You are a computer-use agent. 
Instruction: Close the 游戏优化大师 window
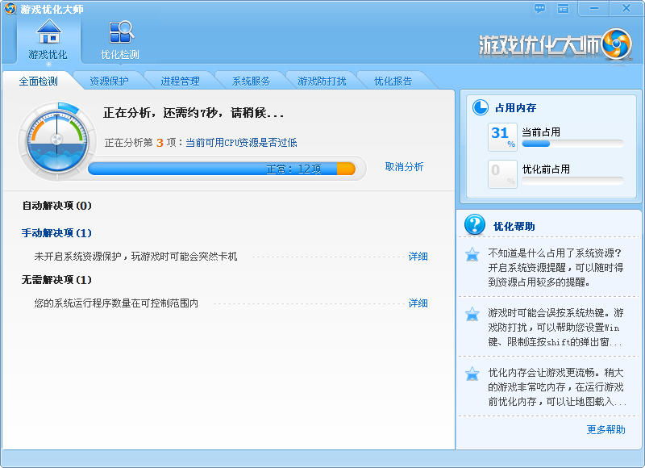[626, 8]
